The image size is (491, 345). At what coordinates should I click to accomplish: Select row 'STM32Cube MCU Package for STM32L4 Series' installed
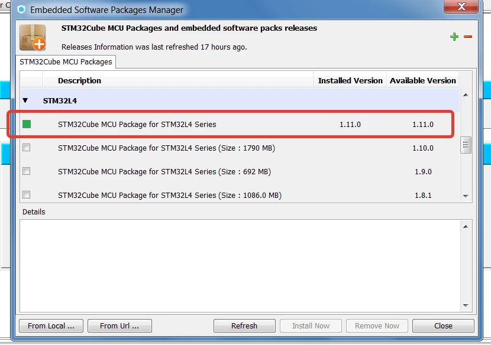click(137, 124)
